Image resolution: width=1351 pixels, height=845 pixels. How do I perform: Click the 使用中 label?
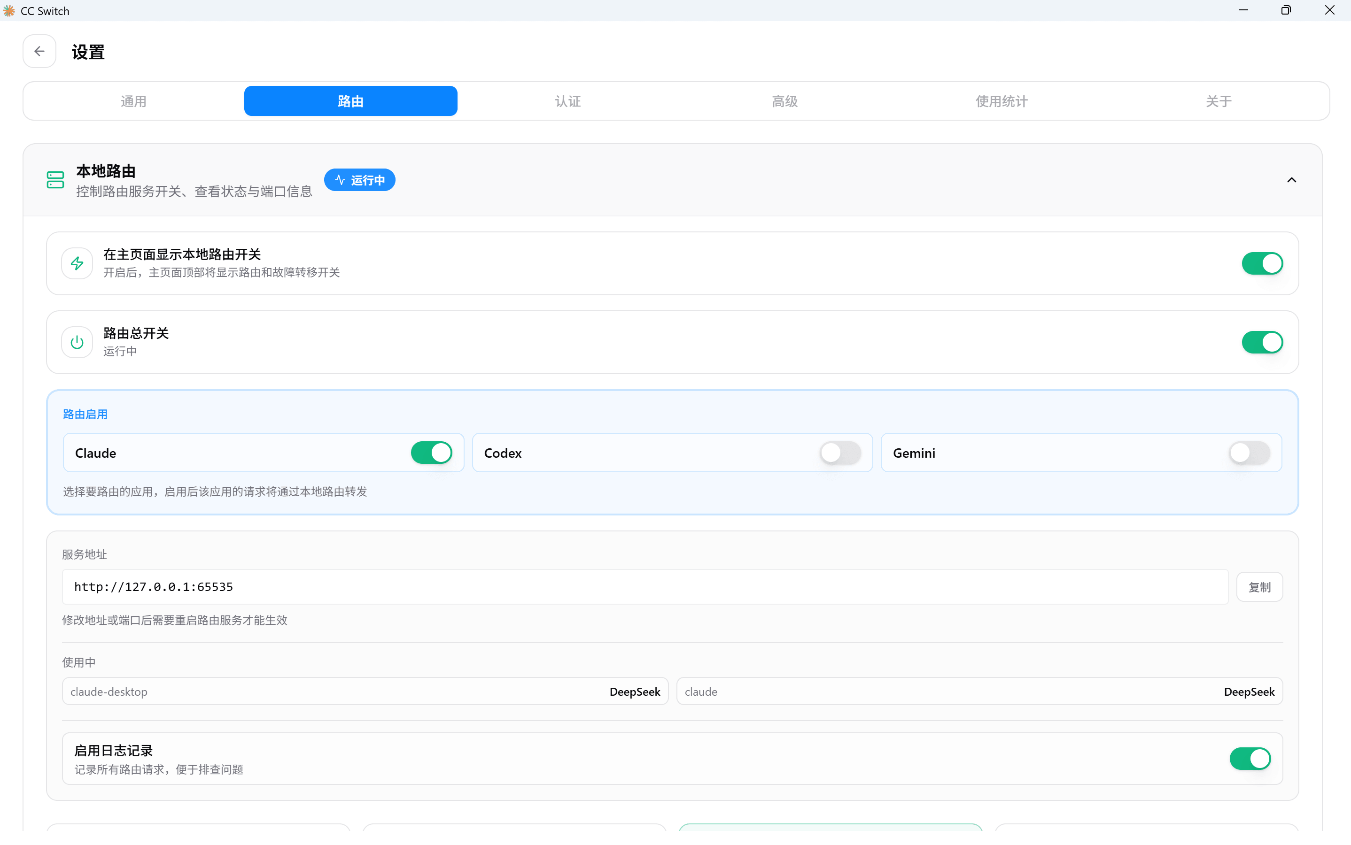click(x=79, y=663)
